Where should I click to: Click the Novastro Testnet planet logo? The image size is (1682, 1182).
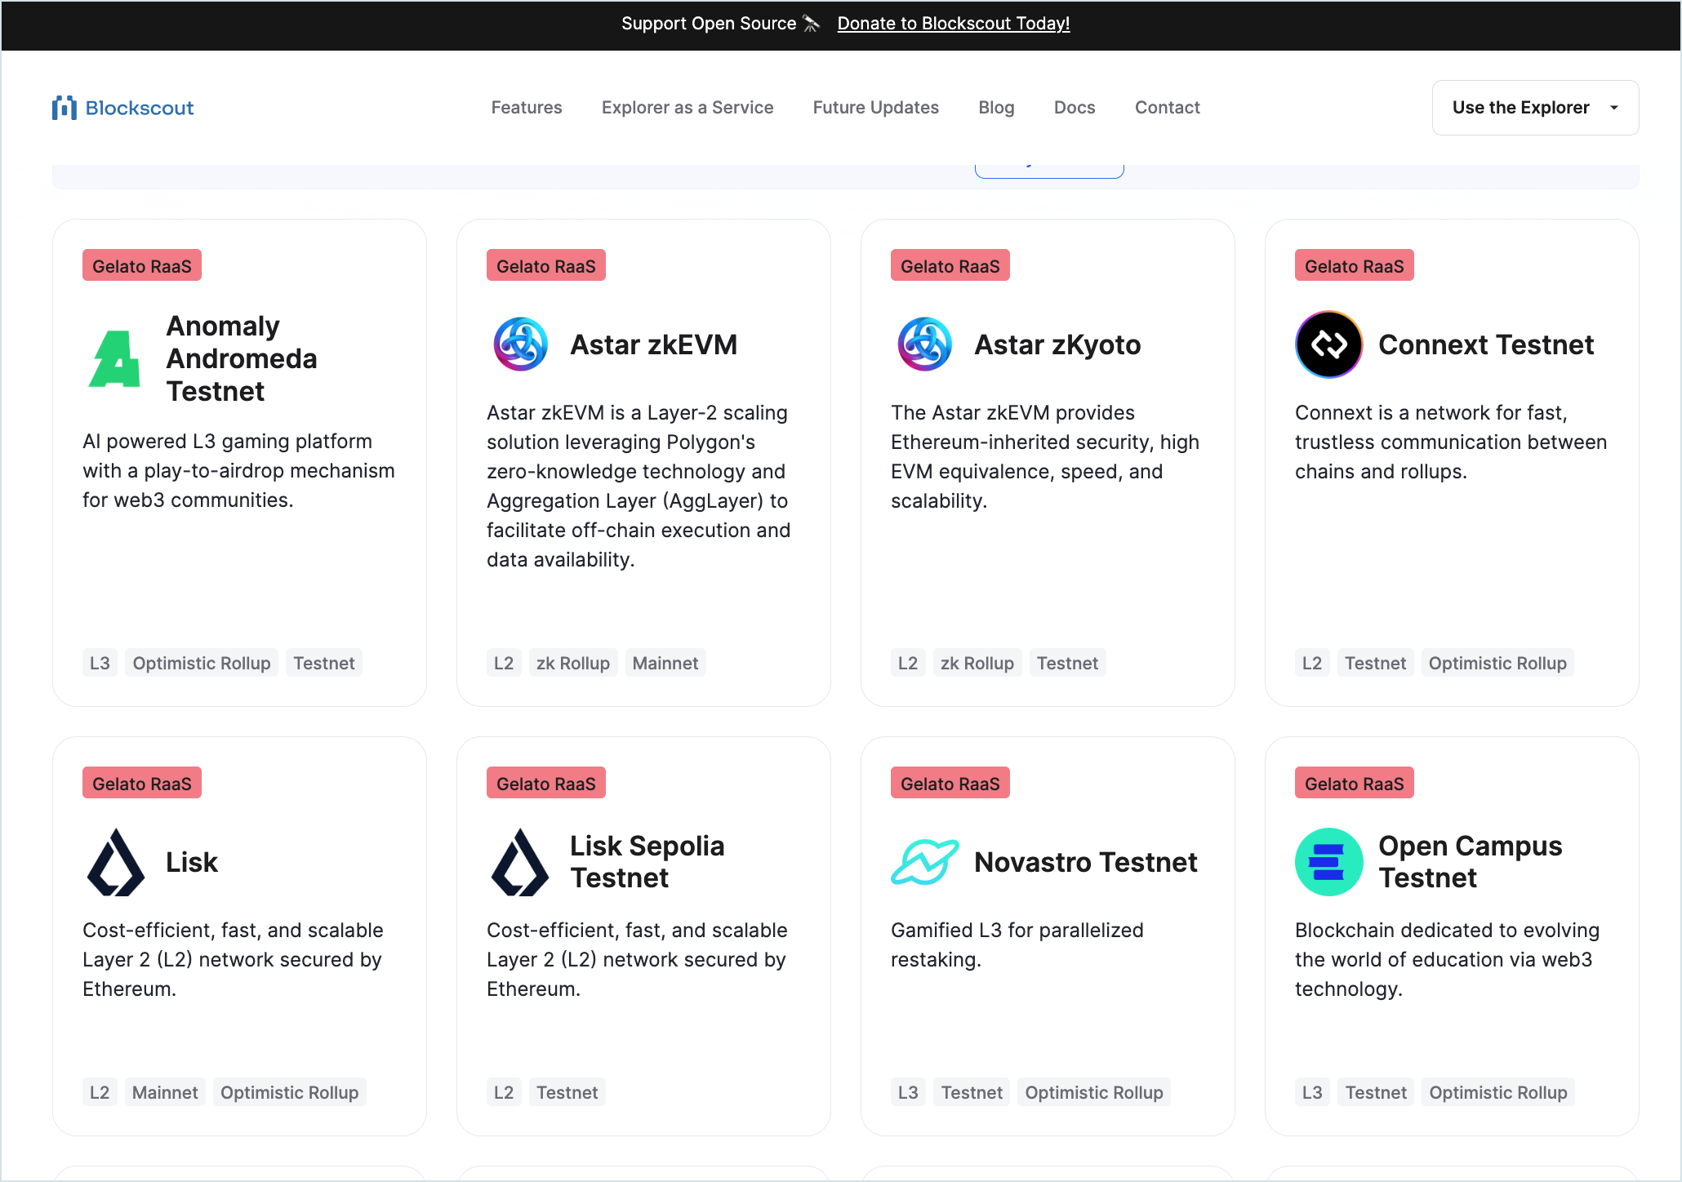coord(924,862)
